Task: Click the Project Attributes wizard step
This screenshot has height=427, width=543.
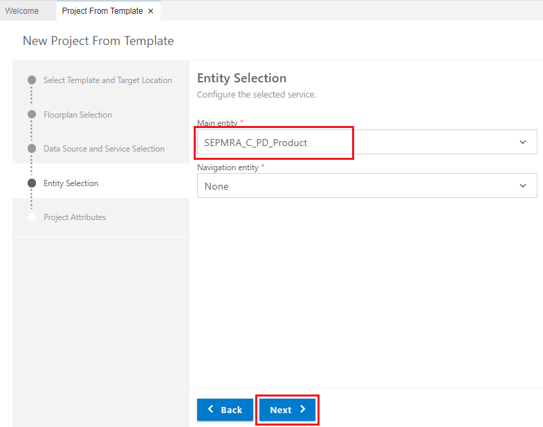Action: pos(75,217)
